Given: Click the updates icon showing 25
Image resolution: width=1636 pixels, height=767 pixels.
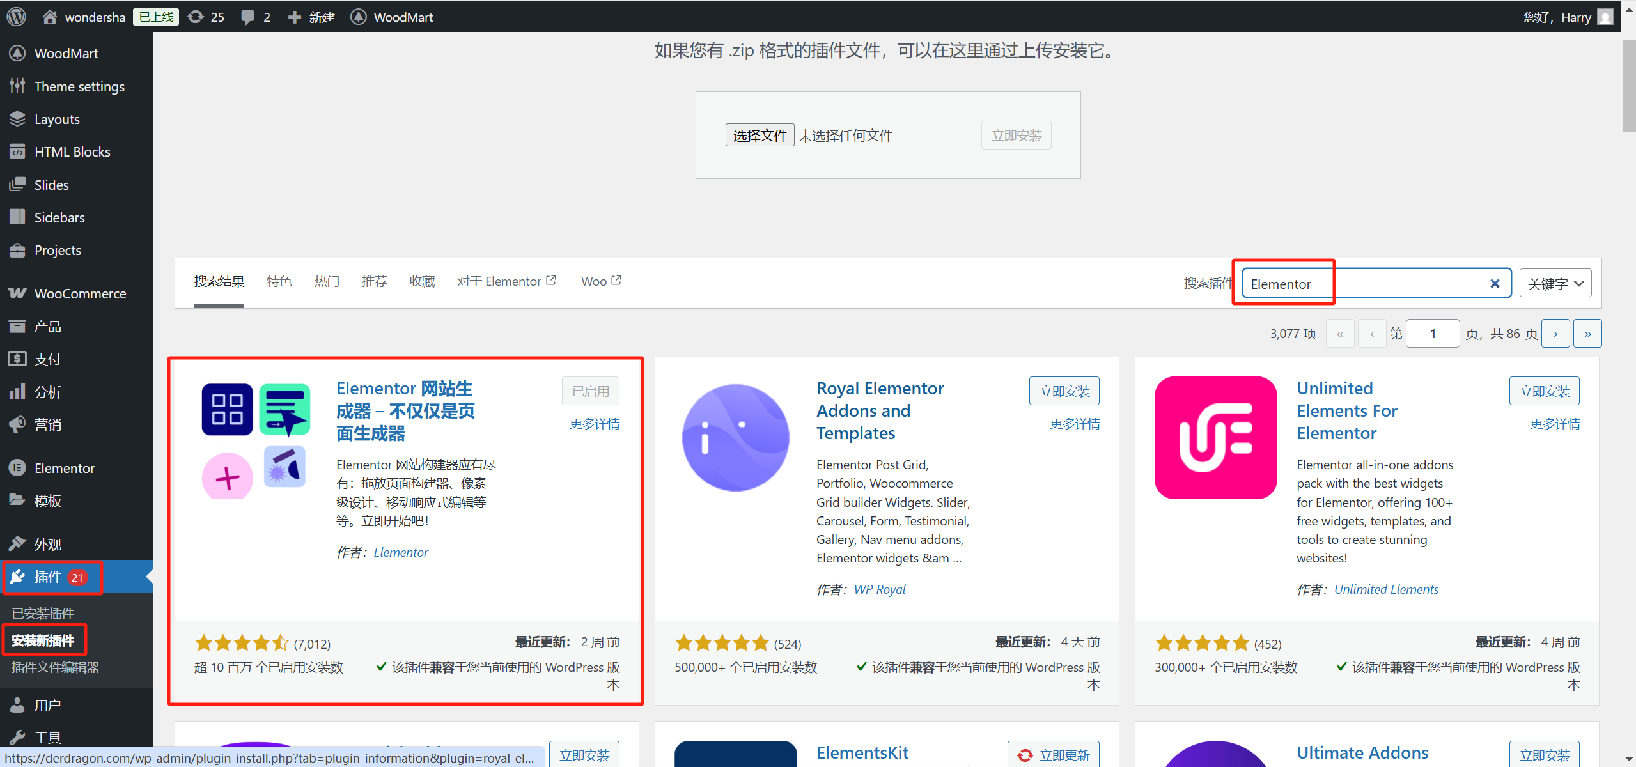Looking at the screenshot, I should coord(196,17).
